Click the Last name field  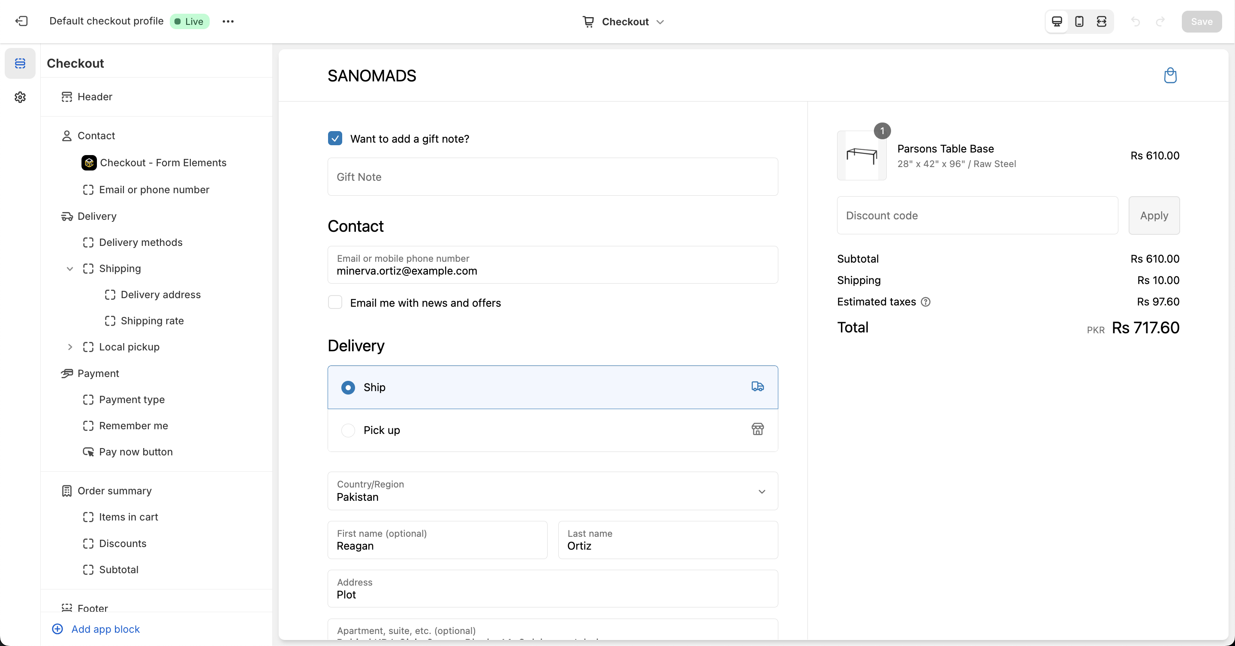coord(668,540)
